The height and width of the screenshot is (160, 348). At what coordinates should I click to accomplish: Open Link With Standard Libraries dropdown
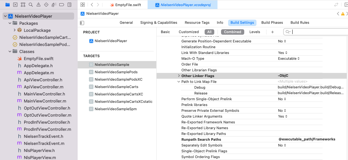pyautogui.click(x=283, y=53)
